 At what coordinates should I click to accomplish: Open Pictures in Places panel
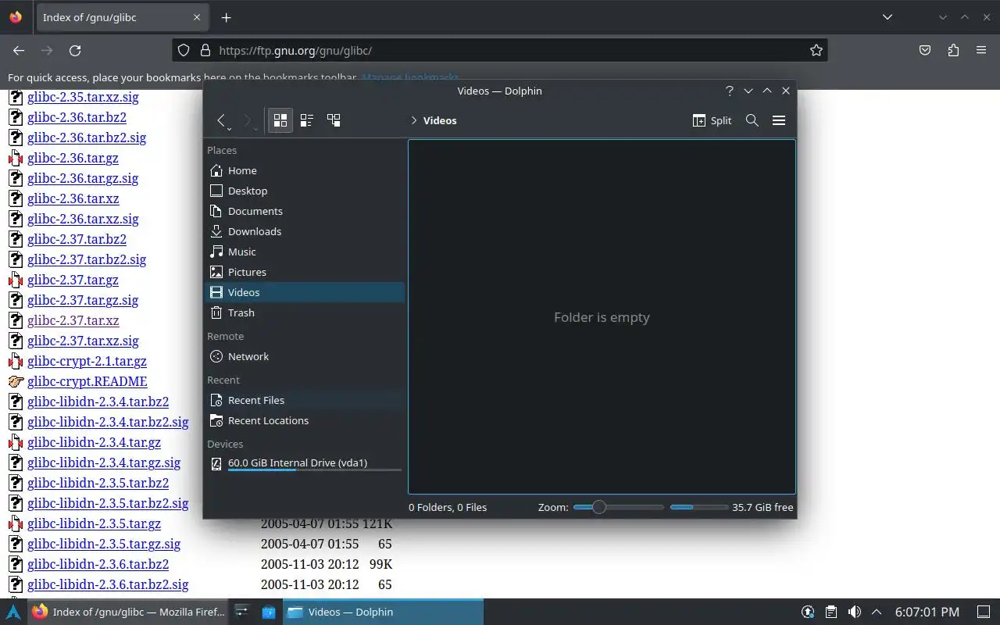(x=305, y=272)
